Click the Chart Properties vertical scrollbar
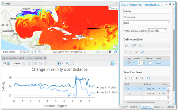Screen dimensions: 178x111 [174, 60]
